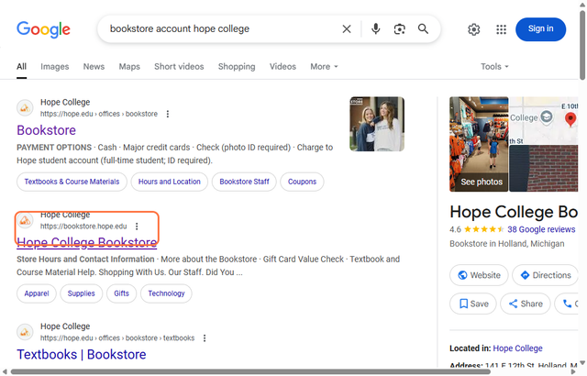
Task: Expand the More search categories dropdown
Action: [x=324, y=67]
